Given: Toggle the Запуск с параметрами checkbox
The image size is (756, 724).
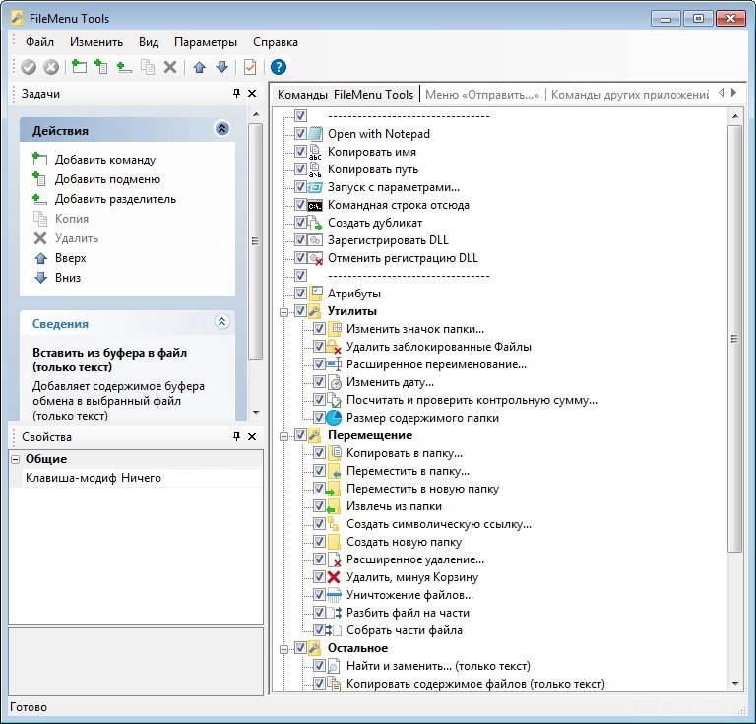Looking at the screenshot, I should click(x=300, y=186).
